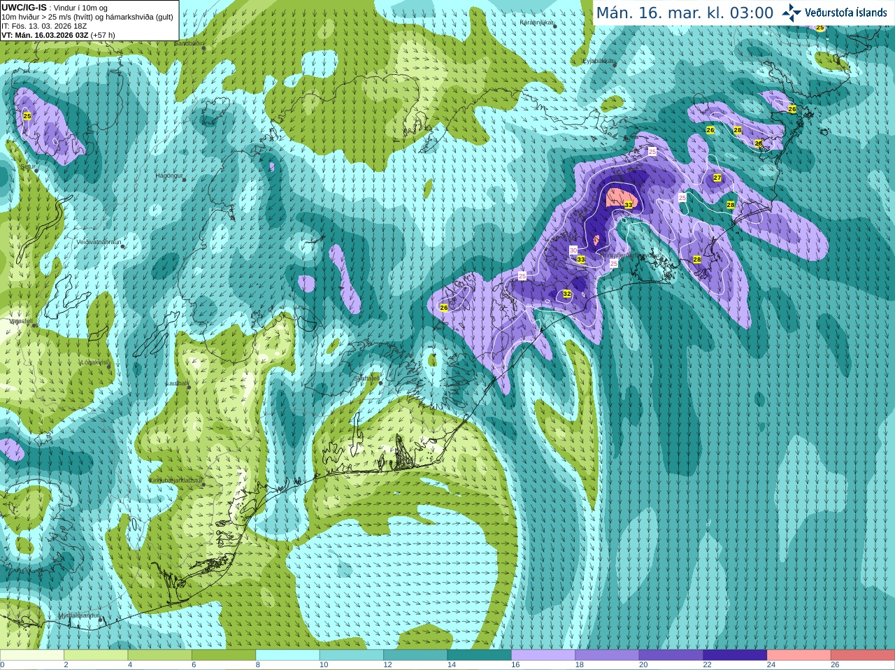Click the Mýrdalssandur place label
Screen dimensions: 895x670
[x=78, y=615]
